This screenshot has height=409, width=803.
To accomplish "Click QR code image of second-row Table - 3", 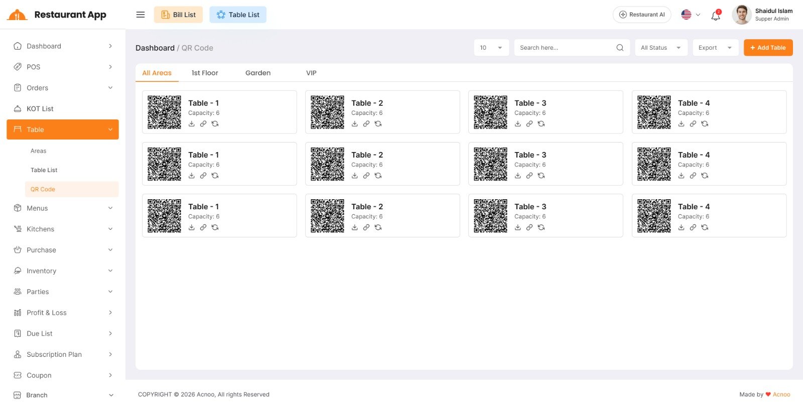I will click(491, 164).
